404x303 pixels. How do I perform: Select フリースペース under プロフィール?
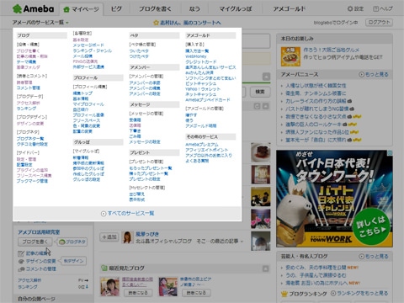87,120
